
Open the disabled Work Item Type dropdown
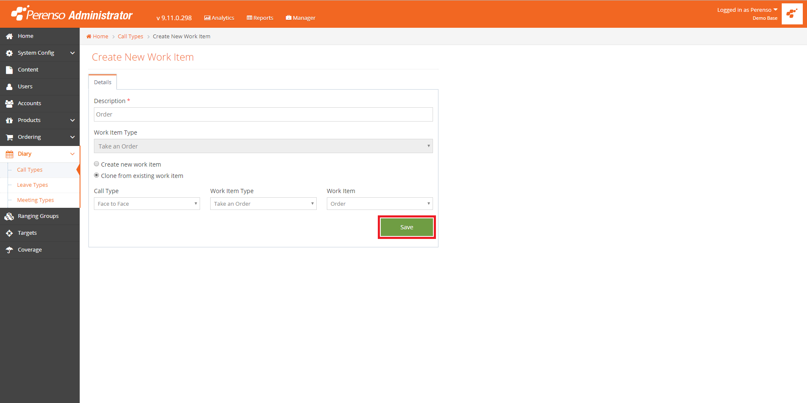tap(263, 146)
